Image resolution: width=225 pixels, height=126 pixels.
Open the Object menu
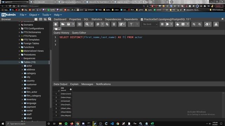pos(34,15)
